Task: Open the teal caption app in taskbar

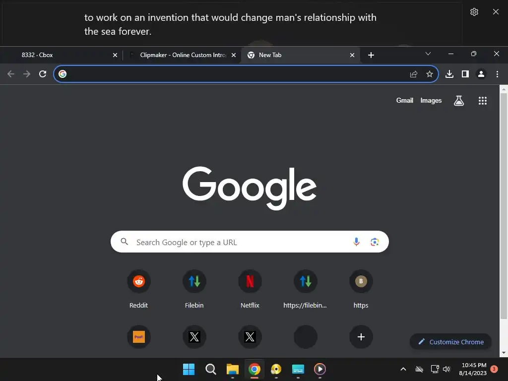Action: click(298, 369)
